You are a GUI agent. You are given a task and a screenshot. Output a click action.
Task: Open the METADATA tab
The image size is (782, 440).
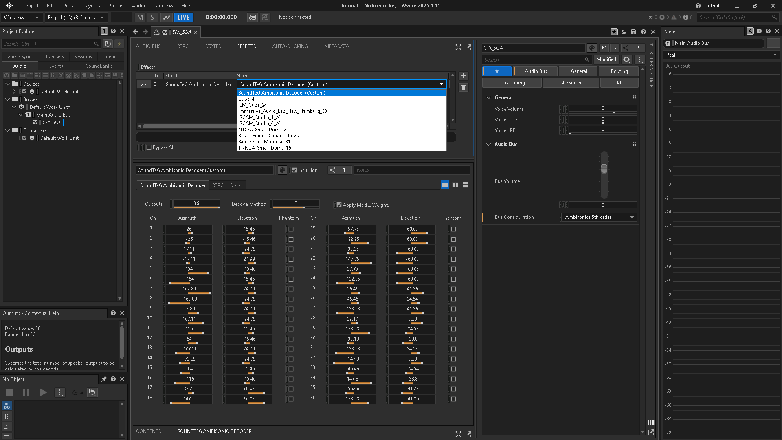coord(337,46)
